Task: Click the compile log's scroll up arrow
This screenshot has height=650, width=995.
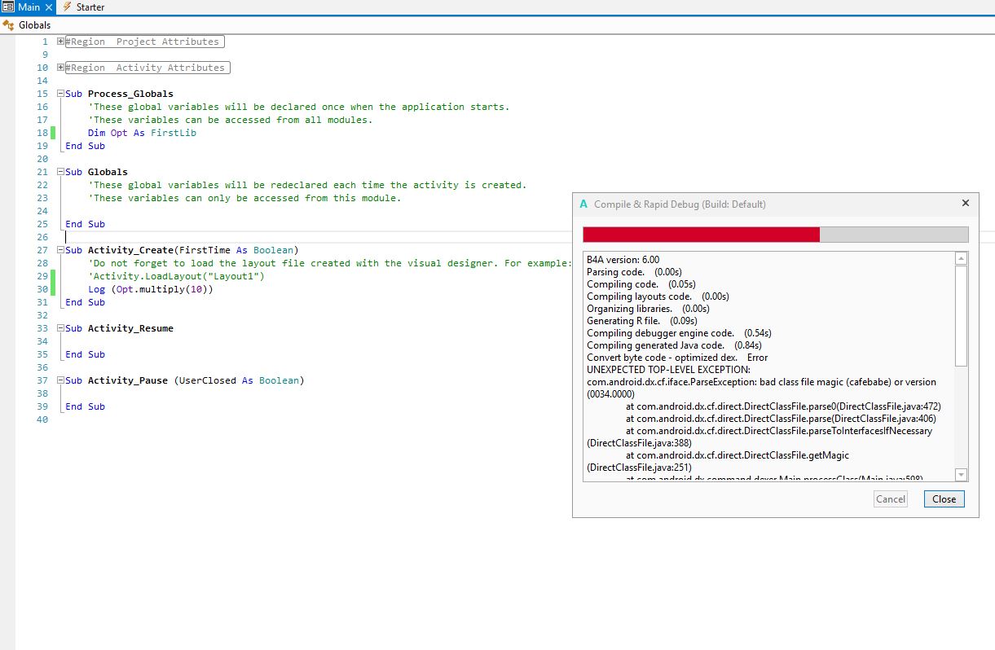Action: point(962,259)
